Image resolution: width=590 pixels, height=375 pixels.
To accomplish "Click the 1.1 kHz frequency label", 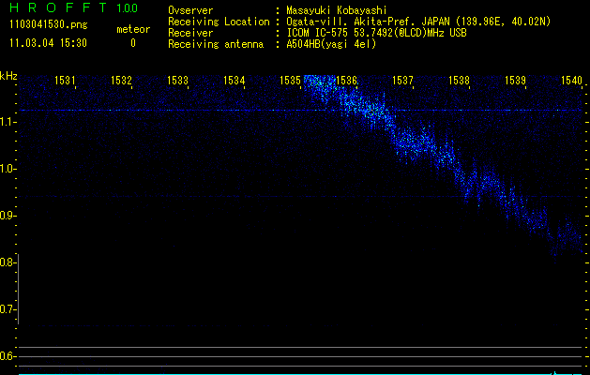I will [9, 122].
